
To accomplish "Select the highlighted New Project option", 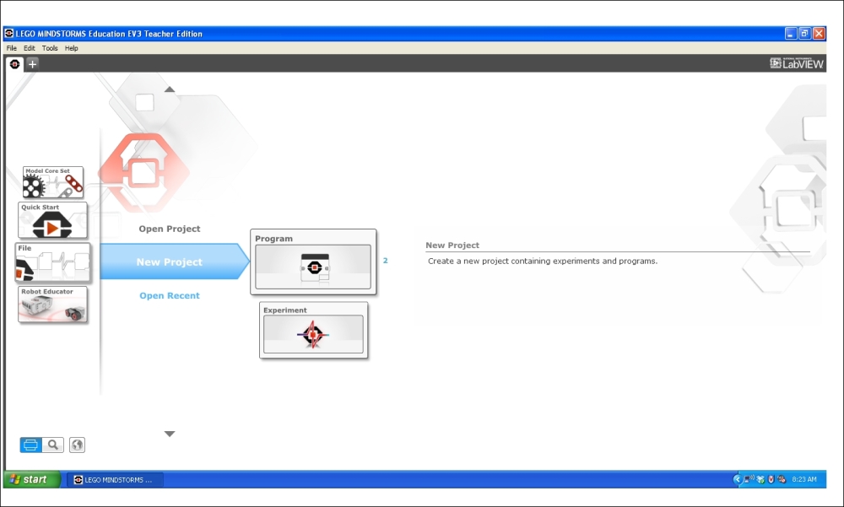I will pos(175,262).
